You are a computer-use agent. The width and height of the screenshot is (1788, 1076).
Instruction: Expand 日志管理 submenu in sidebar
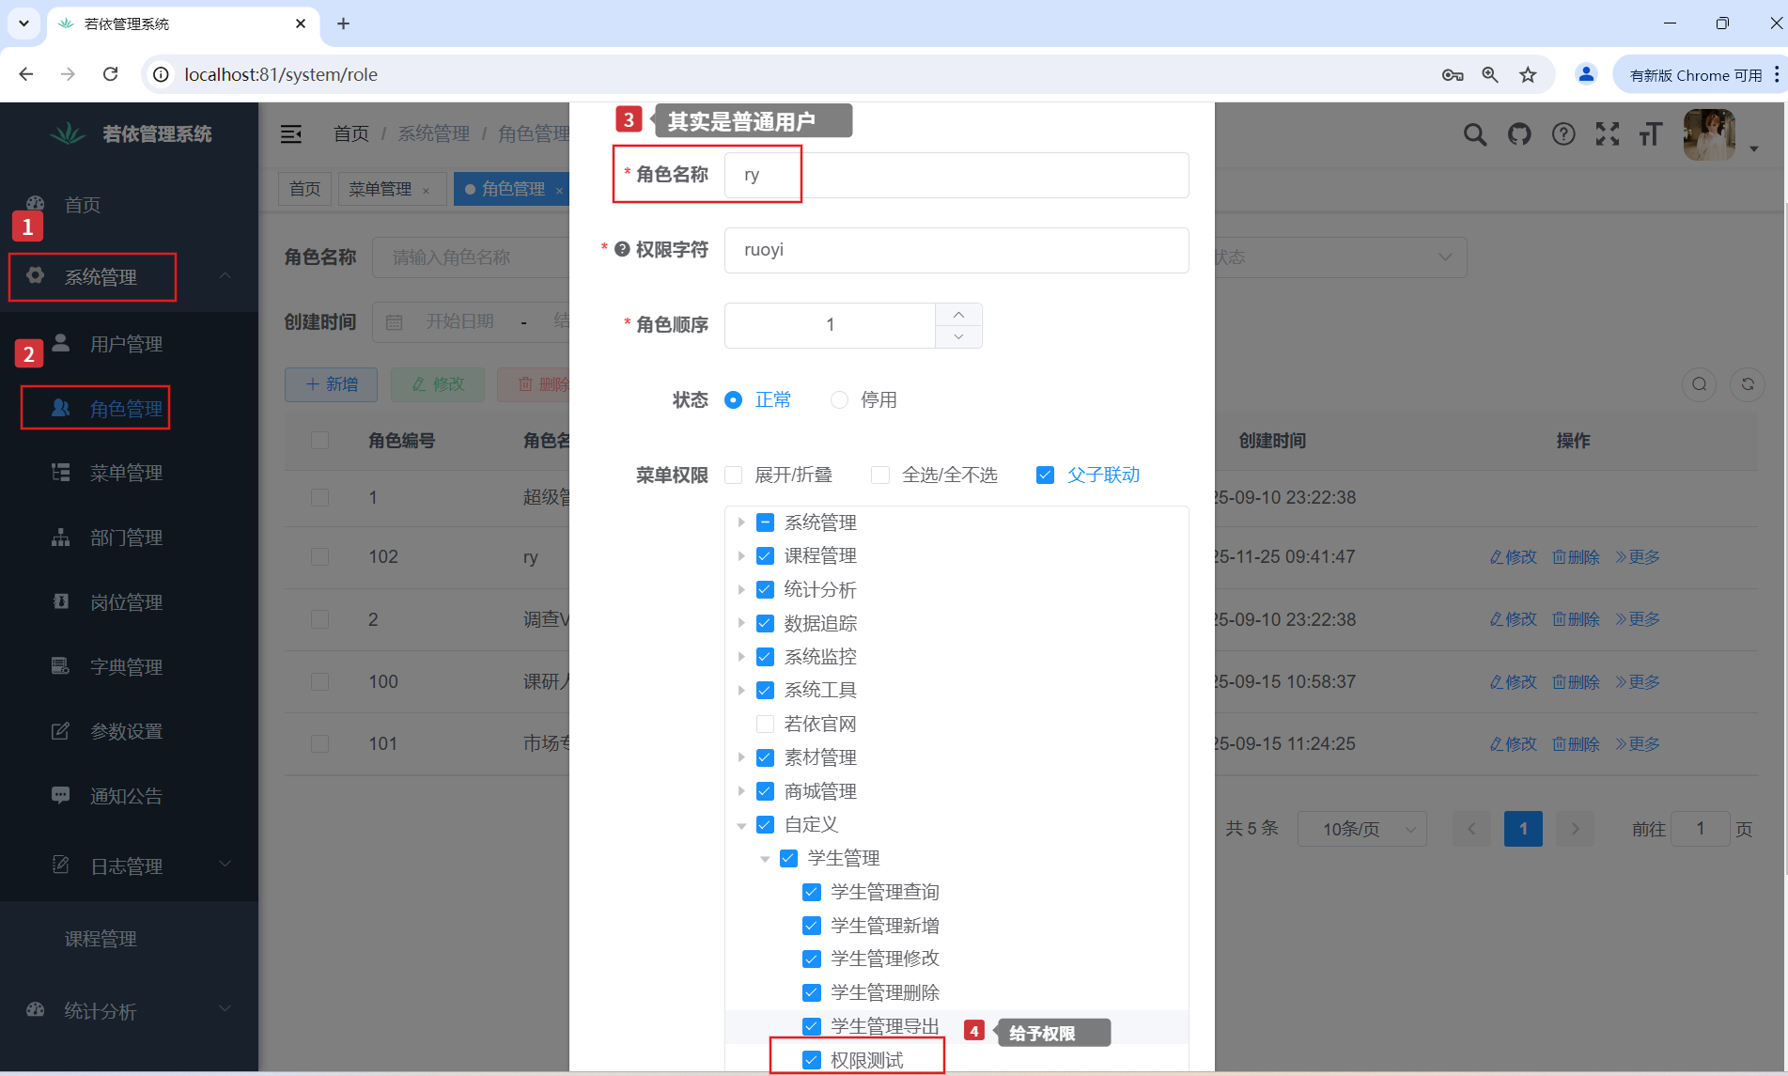(x=225, y=865)
